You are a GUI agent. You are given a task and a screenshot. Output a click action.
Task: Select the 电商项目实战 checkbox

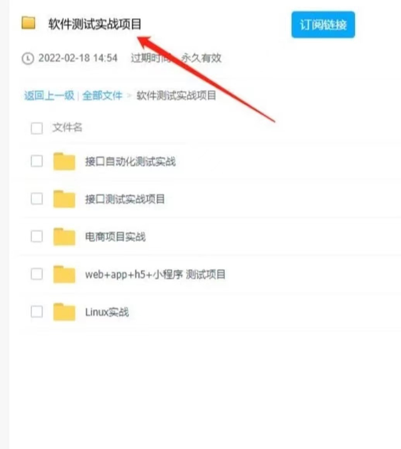[37, 236]
